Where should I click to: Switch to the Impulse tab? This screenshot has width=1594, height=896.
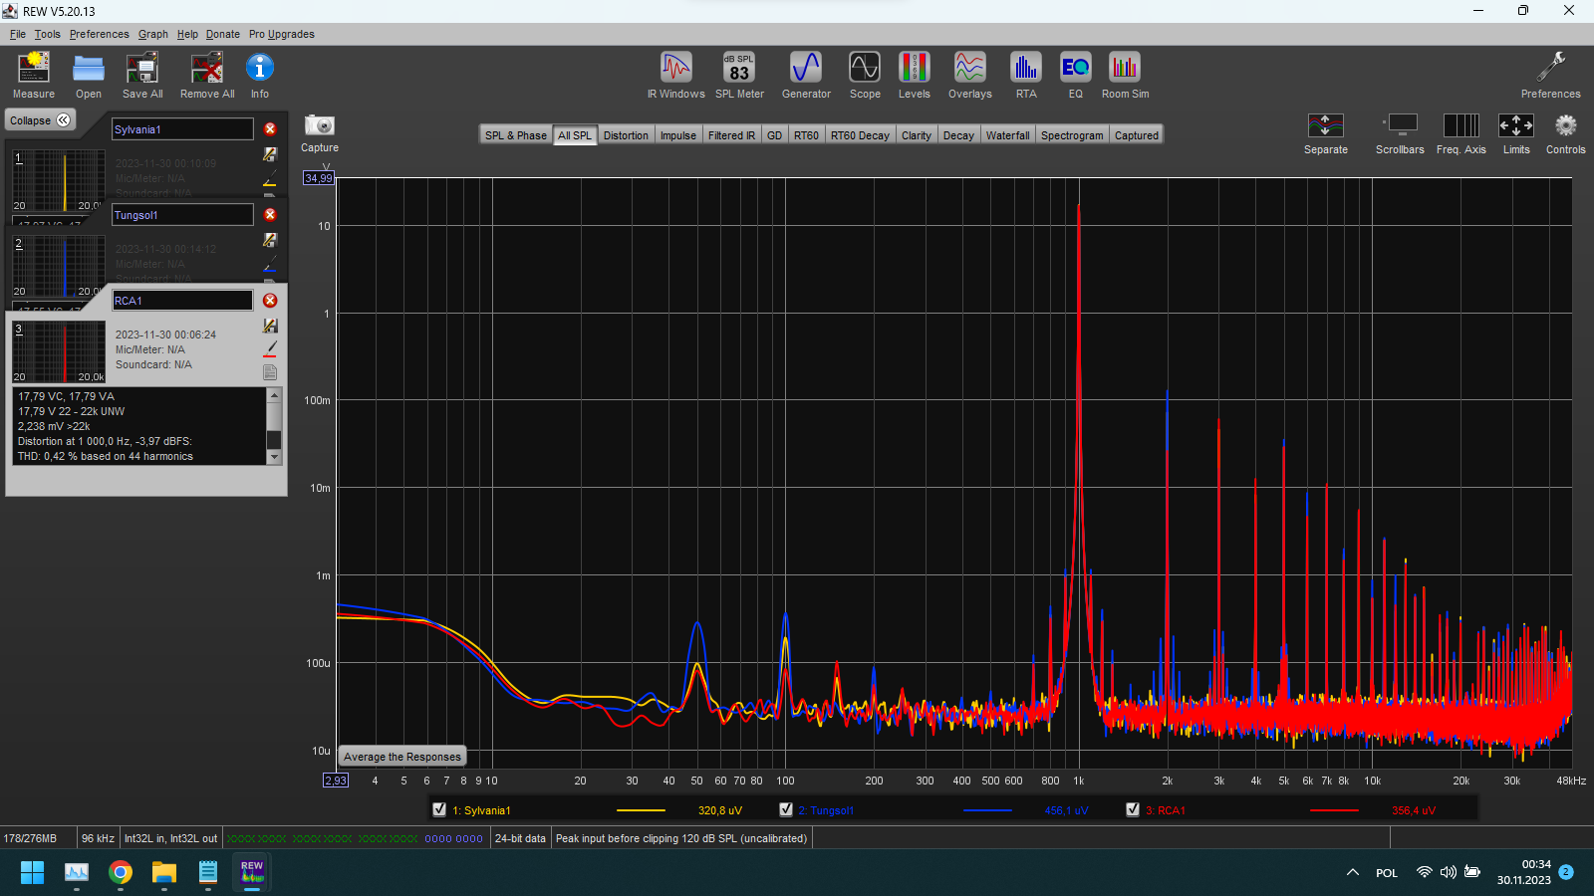(x=678, y=135)
